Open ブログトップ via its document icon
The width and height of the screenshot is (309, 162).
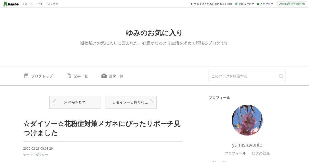[x=26, y=76]
